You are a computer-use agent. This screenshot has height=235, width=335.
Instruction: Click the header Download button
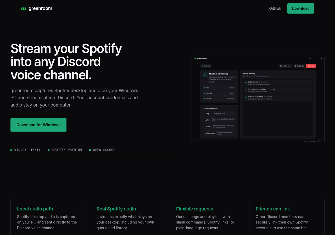(301, 8)
